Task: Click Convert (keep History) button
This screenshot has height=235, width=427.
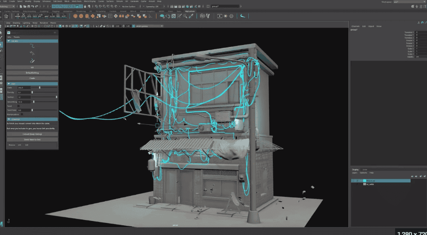Action: (x=32, y=134)
